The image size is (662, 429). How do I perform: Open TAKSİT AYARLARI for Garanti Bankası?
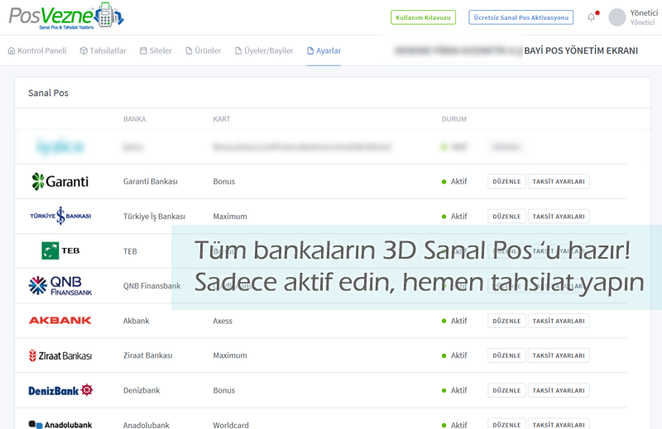pyautogui.click(x=559, y=181)
